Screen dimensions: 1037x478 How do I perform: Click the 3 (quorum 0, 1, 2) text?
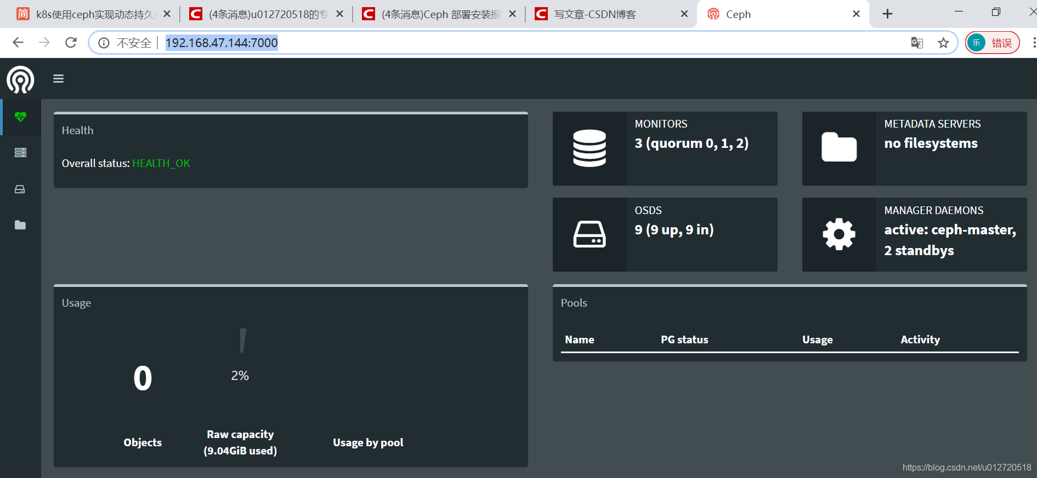[692, 143]
